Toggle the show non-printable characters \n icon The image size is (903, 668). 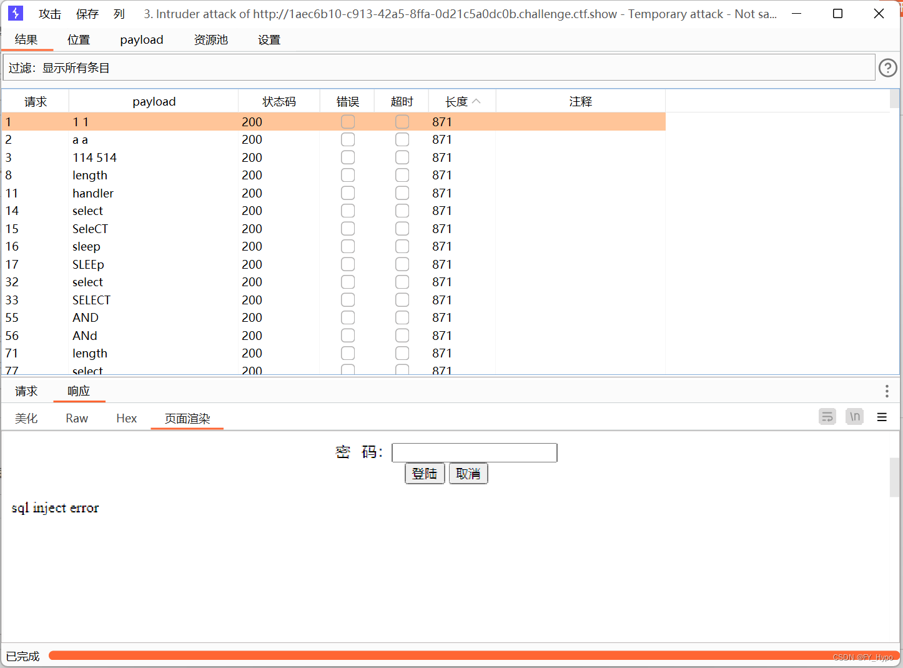854,417
